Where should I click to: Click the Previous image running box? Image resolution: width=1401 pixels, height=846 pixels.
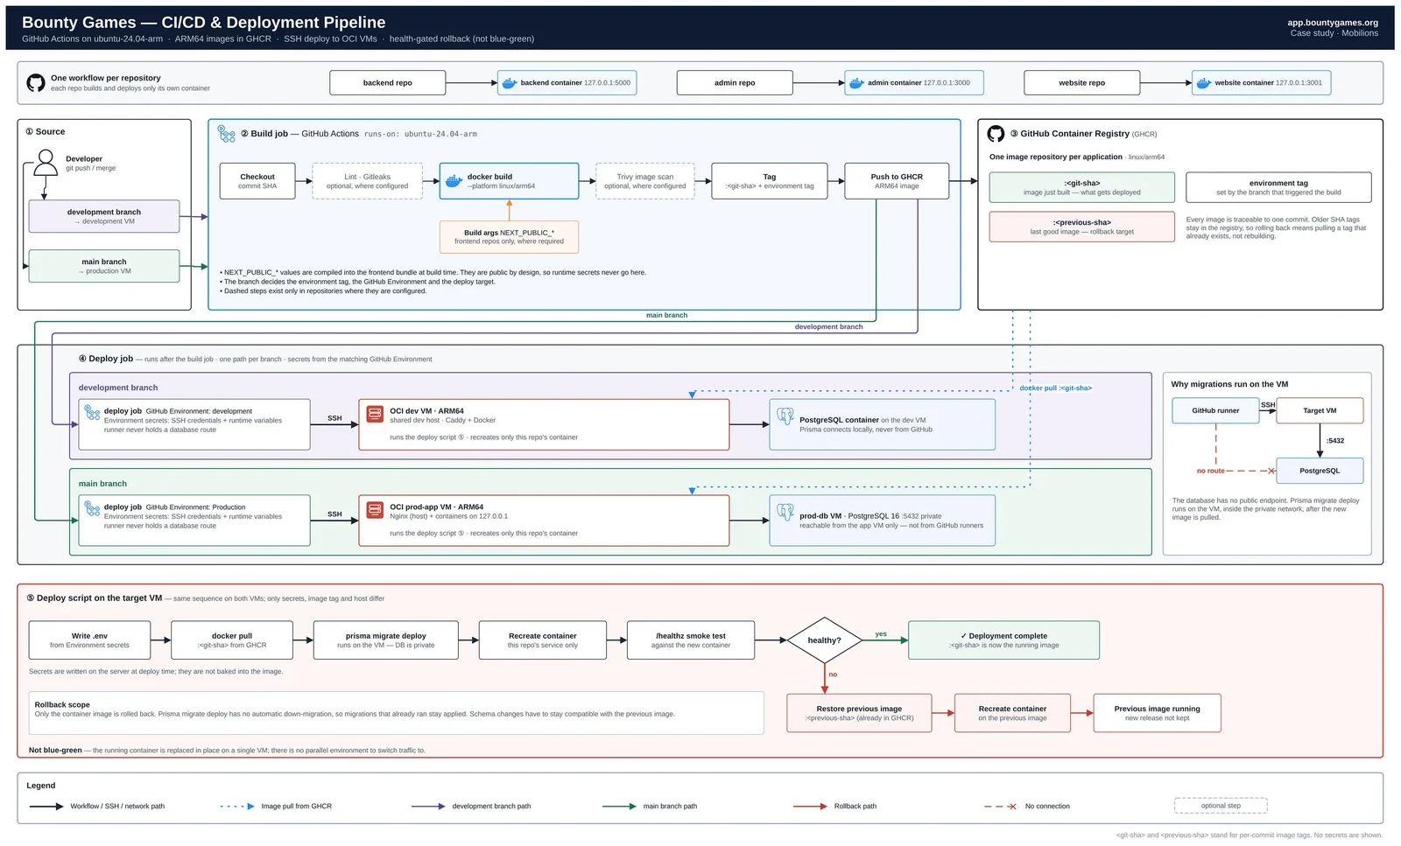click(1157, 713)
